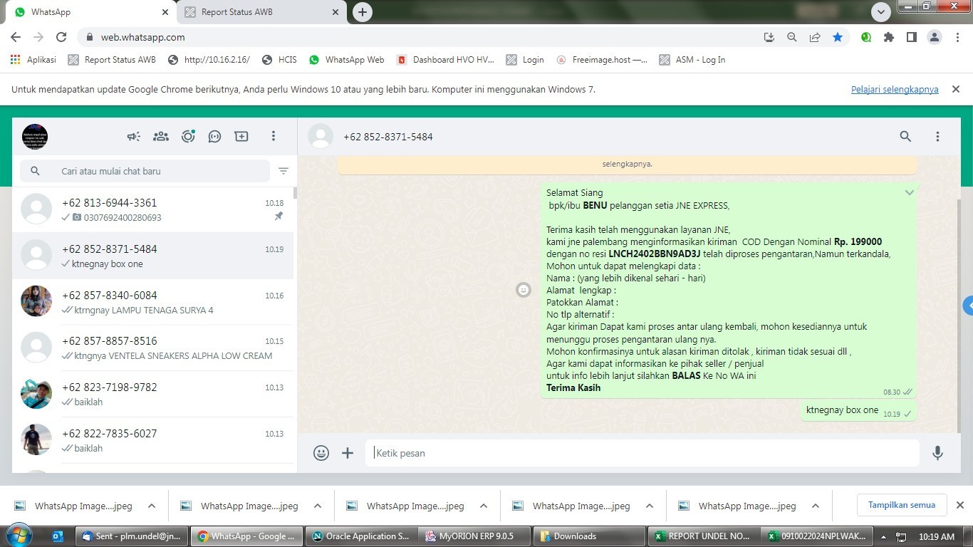Click the web.whatsapp.com address bar
Viewport: 973px width, 547px height.
(420, 37)
